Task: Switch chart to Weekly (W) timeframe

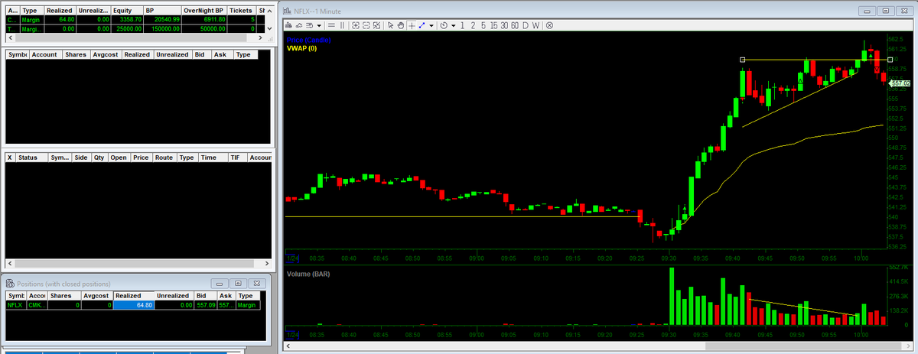Action: (x=535, y=25)
